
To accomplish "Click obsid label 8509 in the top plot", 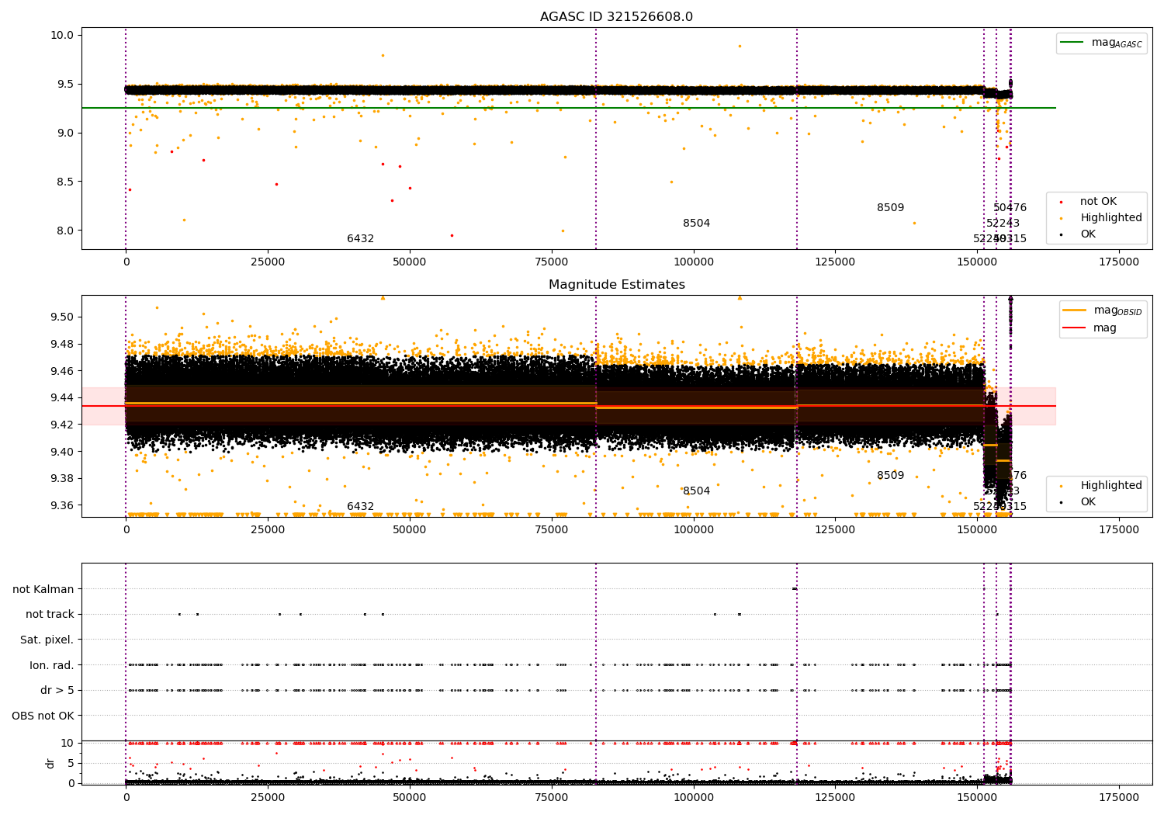I will (x=890, y=208).
